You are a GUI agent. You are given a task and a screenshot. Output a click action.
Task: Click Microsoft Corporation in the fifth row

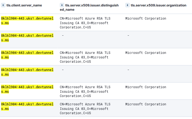tap(146, 87)
